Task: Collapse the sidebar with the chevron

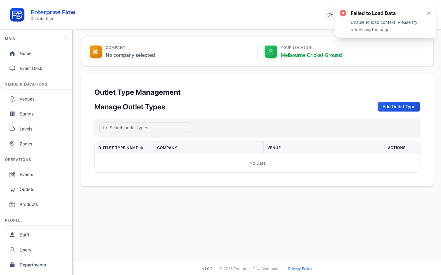Action: tap(66, 37)
